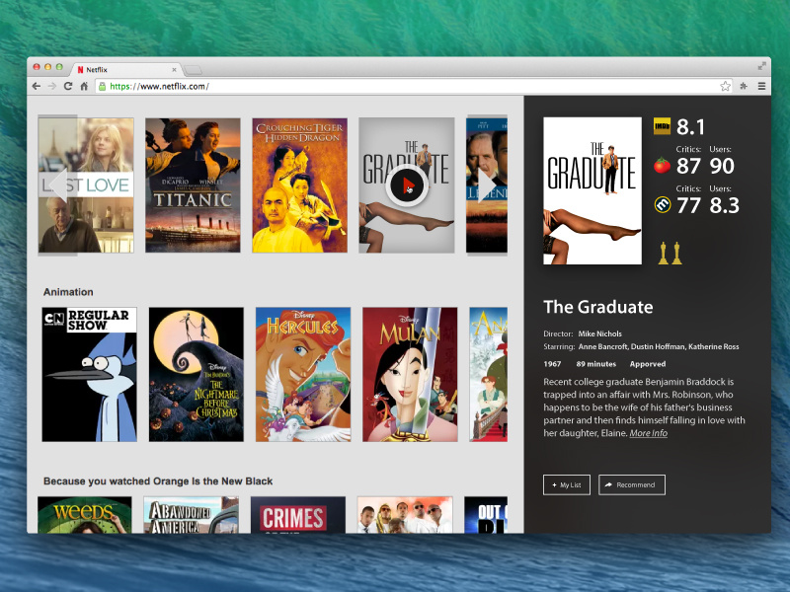Open the Weeds thumbnail
This screenshot has height=592, width=790.
pyautogui.click(x=85, y=515)
